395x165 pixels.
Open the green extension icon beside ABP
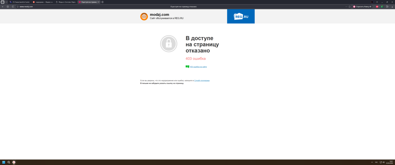click(x=382, y=7)
